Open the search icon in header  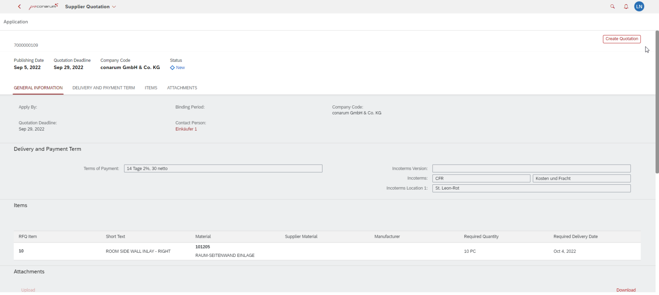click(612, 7)
